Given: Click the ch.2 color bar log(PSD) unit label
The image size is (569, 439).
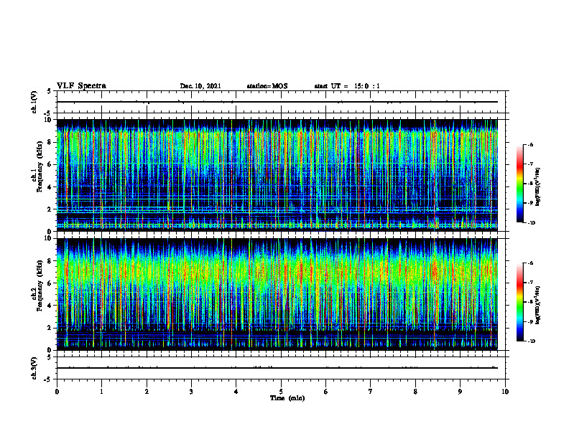Looking at the screenshot, I should pos(538,305).
